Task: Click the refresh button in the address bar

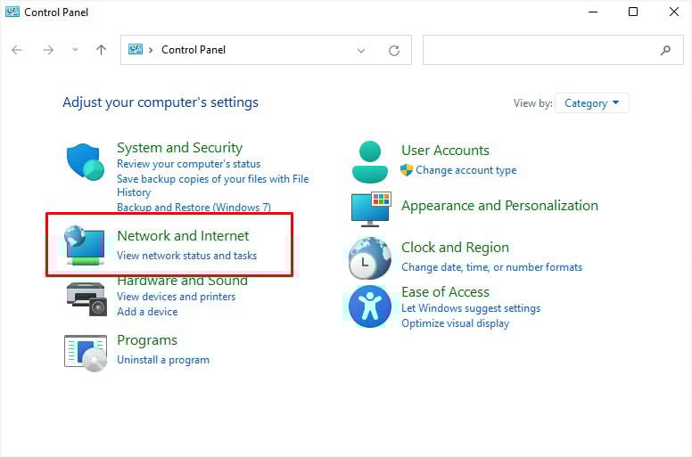Action: coord(394,51)
